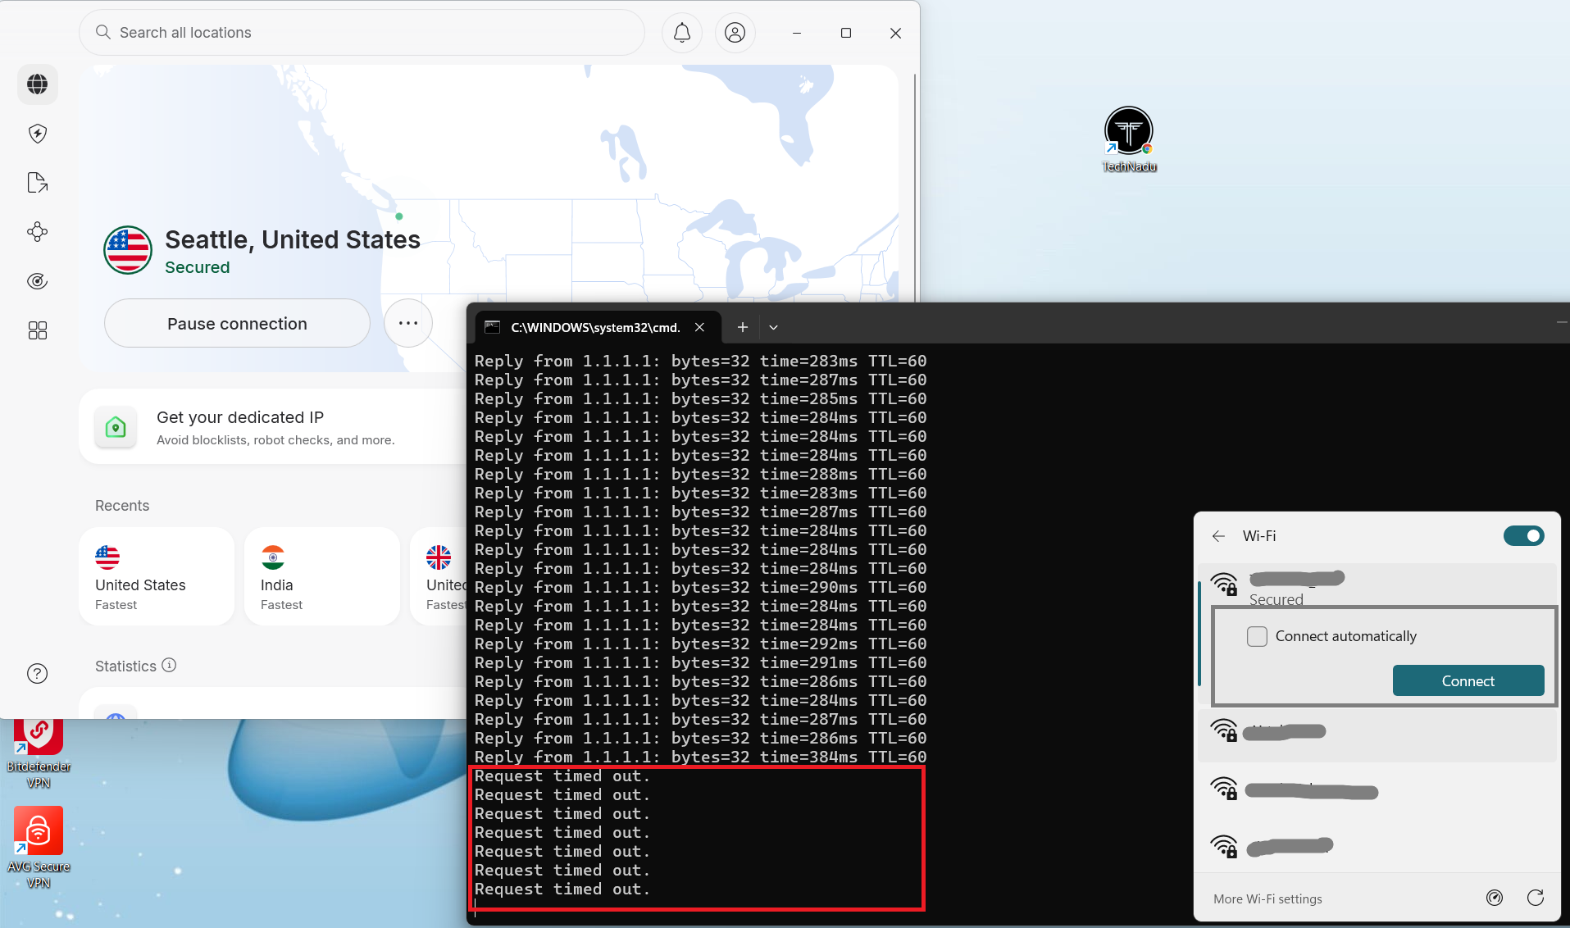
Task: Click the Statistics info icon
Action: pyautogui.click(x=169, y=665)
